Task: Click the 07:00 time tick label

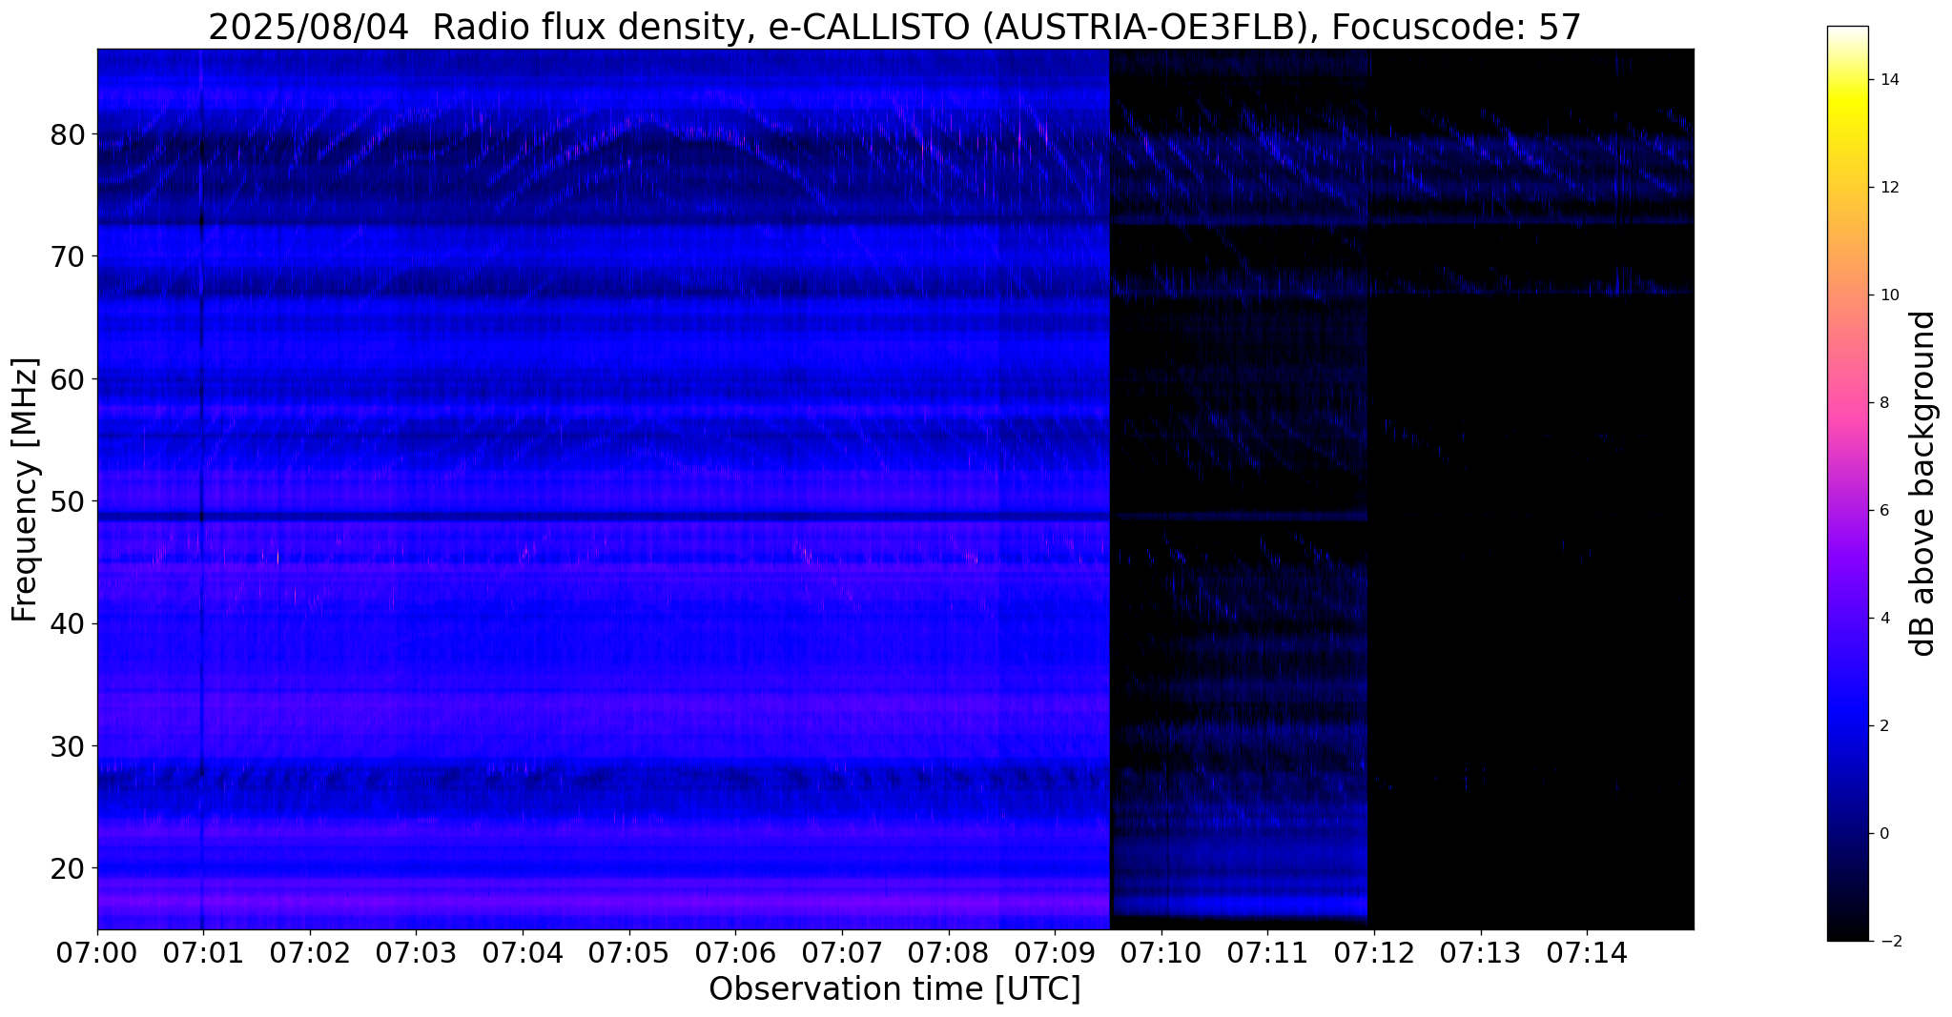Action: (96, 952)
